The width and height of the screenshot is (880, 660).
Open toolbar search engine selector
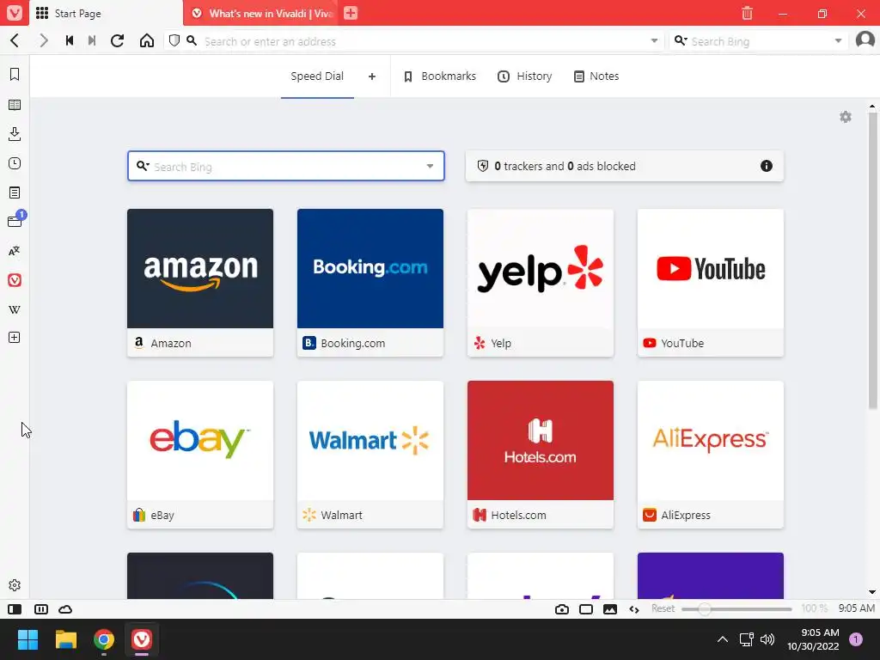681,41
